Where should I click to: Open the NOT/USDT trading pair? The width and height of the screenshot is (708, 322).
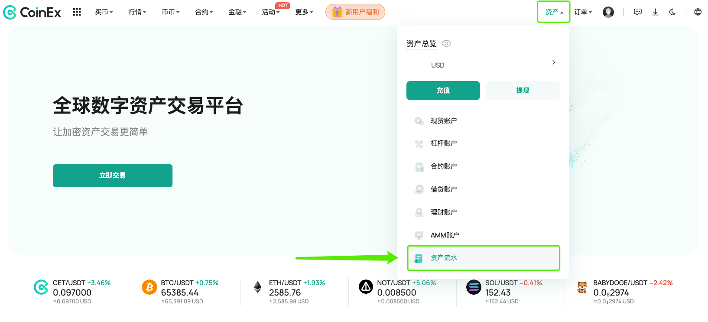393,283
